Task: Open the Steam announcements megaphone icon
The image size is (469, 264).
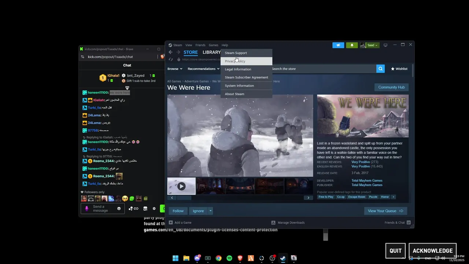Action: 338,45
